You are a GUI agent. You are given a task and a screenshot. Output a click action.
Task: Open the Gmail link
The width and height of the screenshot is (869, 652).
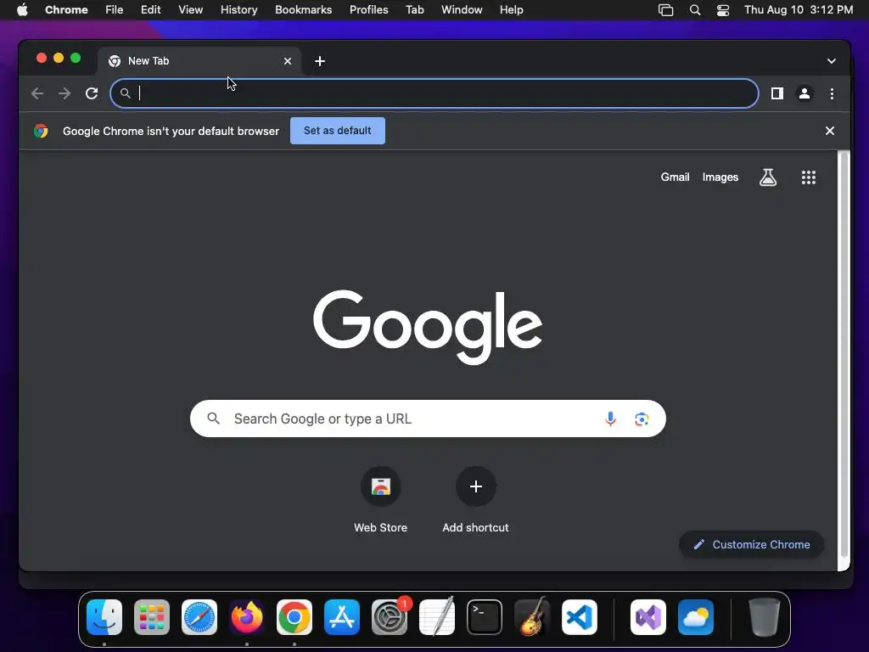click(675, 177)
